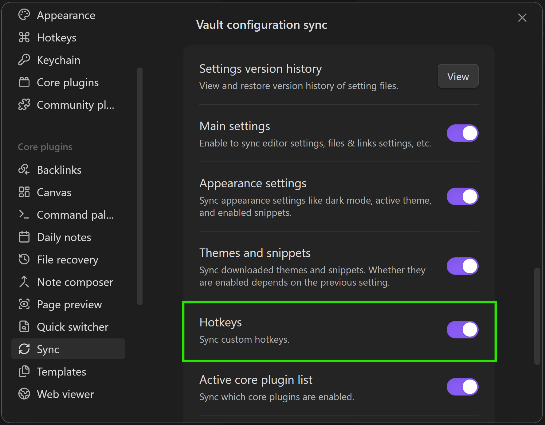Open the Templates settings tab
The height and width of the screenshot is (425, 545).
(x=61, y=372)
